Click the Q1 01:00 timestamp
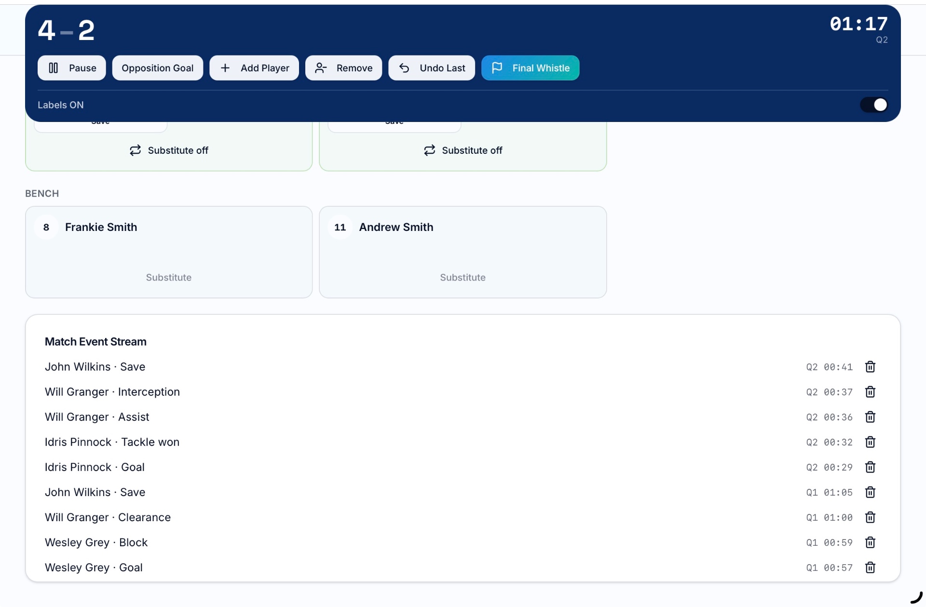The image size is (926, 607). 829,517
